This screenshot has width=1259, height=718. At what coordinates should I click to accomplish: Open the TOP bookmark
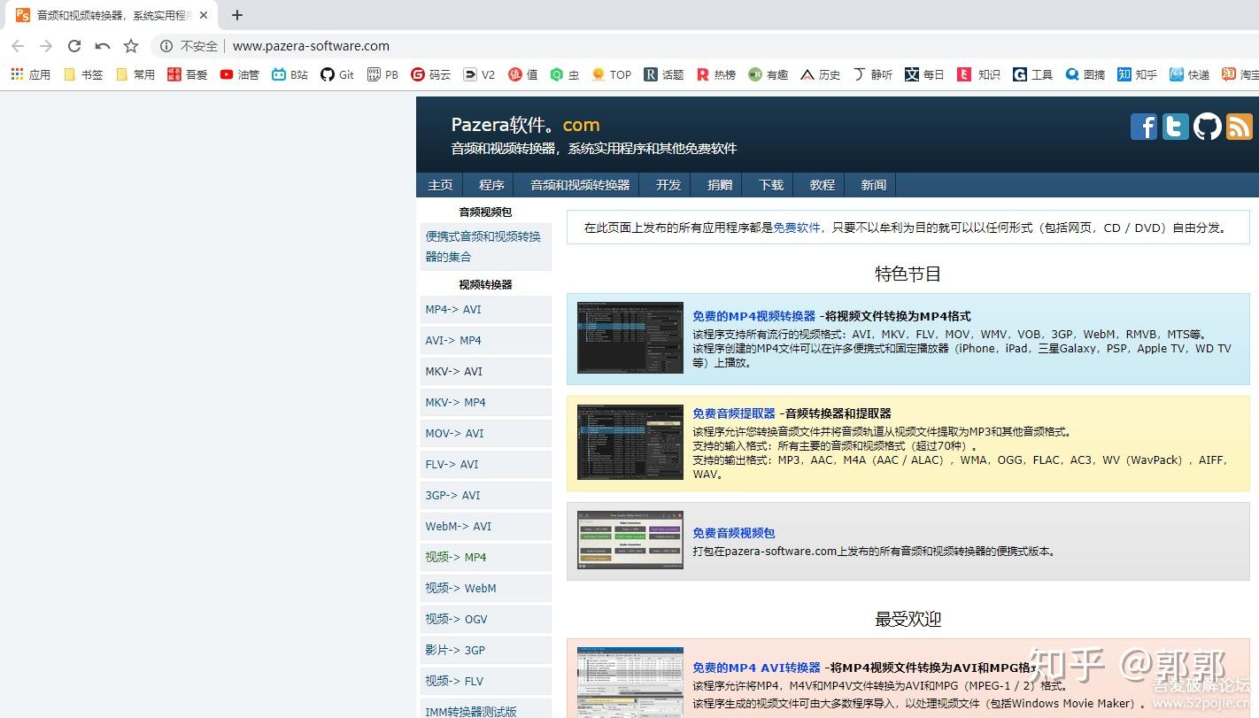point(612,74)
